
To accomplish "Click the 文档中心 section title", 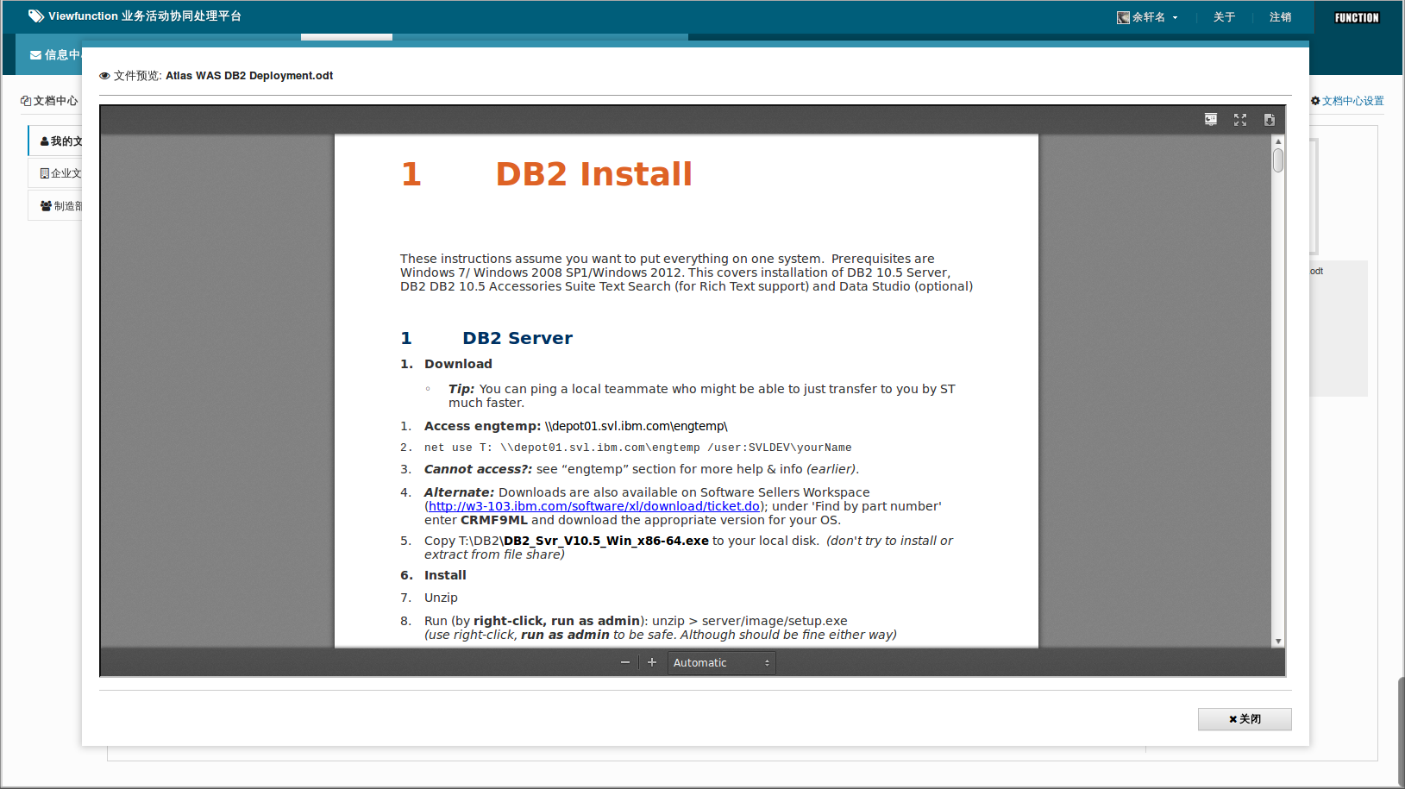I will coord(49,101).
